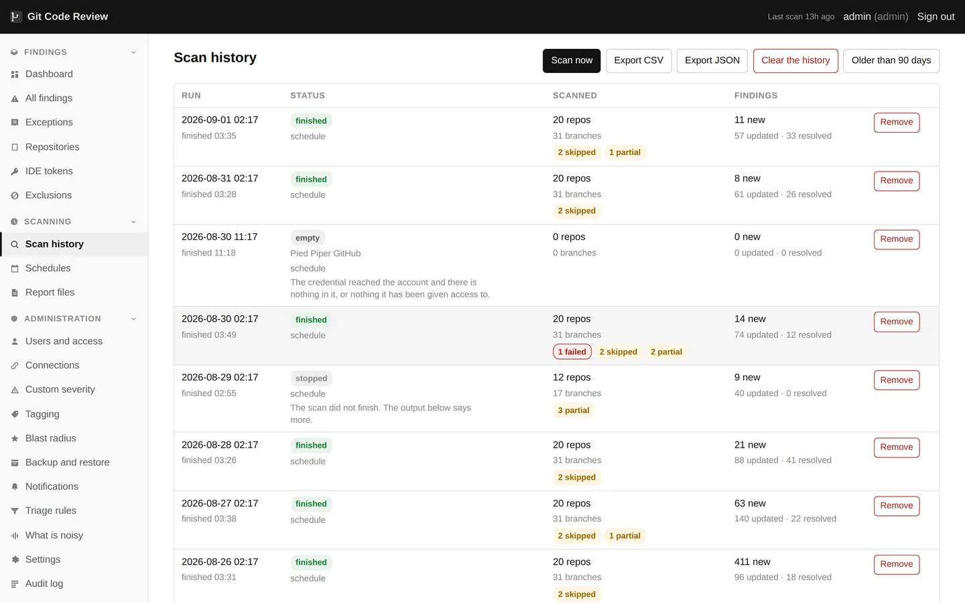
Task: Click the 3 partial badge
Action: tap(574, 411)
